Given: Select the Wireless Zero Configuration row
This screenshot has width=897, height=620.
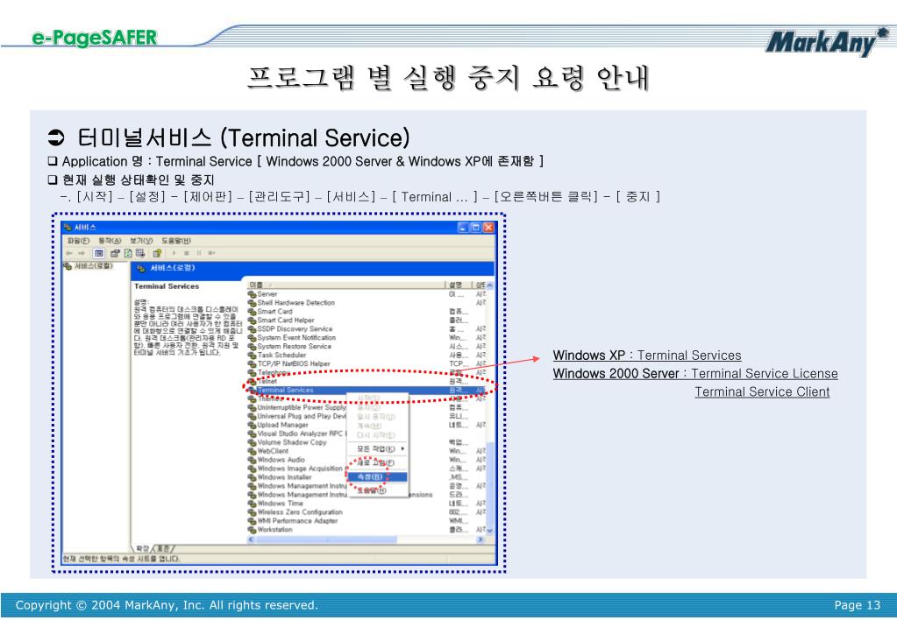Looking at the screenshot, I should point(367,512).
